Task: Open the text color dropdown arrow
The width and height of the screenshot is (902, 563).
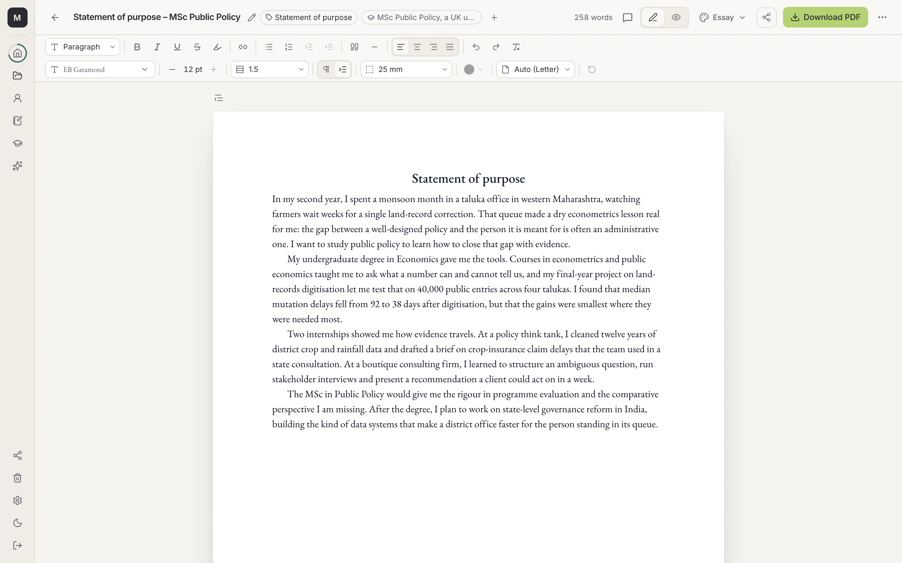Action: point(480,69)
